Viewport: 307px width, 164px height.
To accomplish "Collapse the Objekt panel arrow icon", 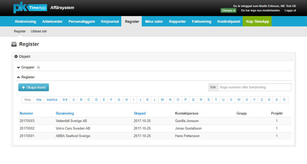I will click(16, 56).
